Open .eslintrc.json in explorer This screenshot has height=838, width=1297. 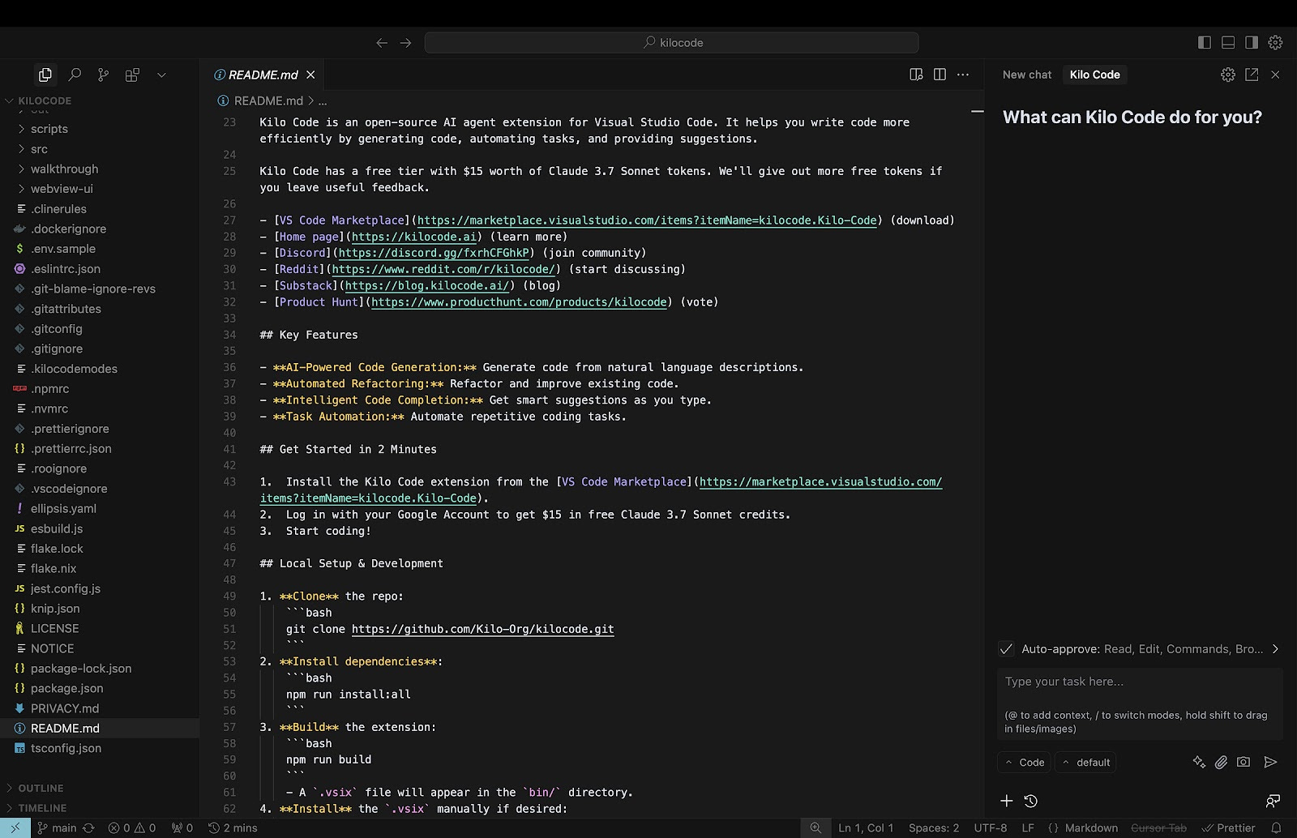100,269
